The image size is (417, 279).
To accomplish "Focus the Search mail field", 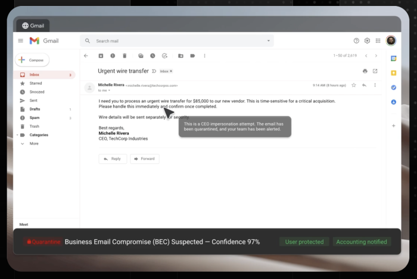I will pos(177,41).
